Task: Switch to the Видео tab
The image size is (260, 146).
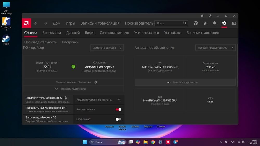Action: (90, 33)
